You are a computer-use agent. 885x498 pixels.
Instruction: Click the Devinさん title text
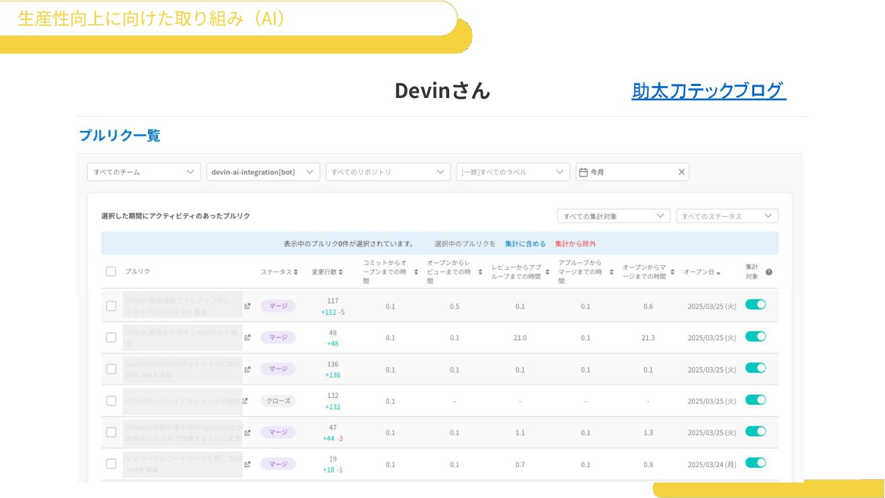442,91
